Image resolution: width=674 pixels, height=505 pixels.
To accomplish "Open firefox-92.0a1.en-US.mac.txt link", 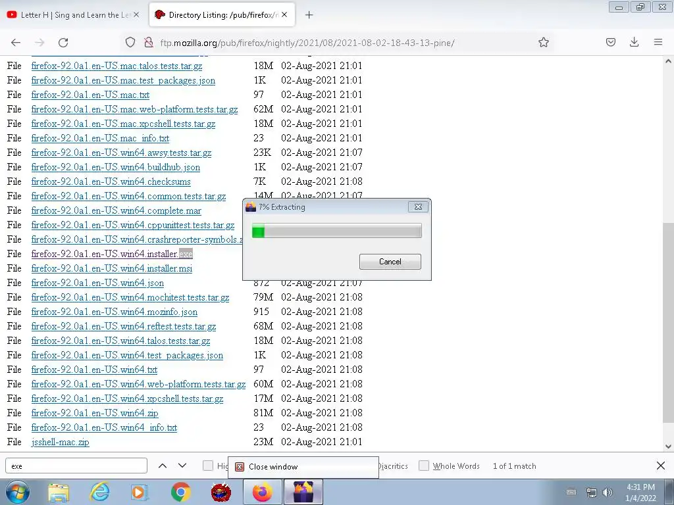I will [90, 95].
